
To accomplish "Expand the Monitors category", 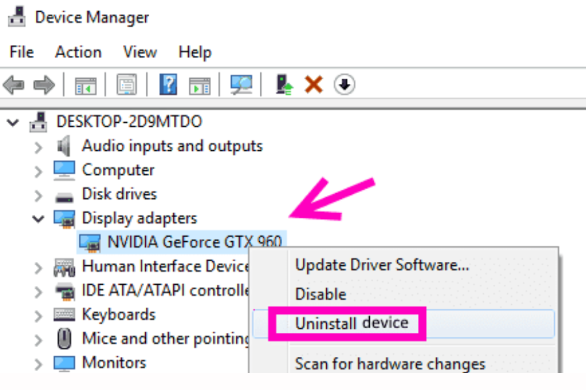I will [x=38, y=362].
